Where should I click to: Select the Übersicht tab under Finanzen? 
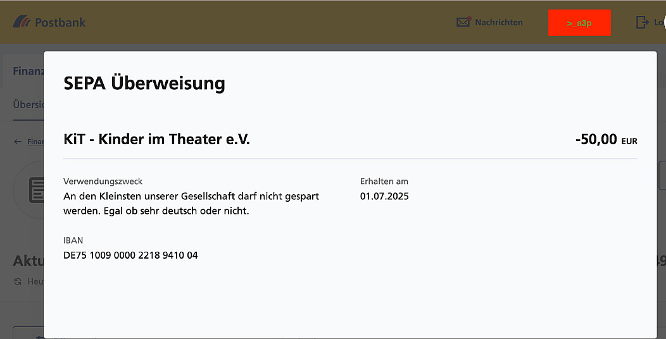[x=28, y=104]
